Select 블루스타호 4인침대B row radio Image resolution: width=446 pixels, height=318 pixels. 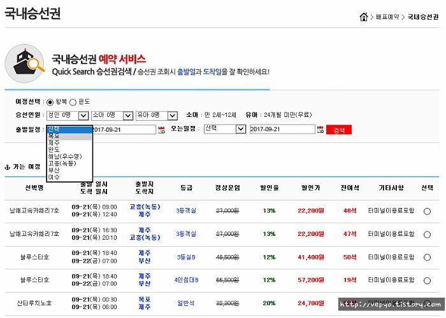[427, 280]
